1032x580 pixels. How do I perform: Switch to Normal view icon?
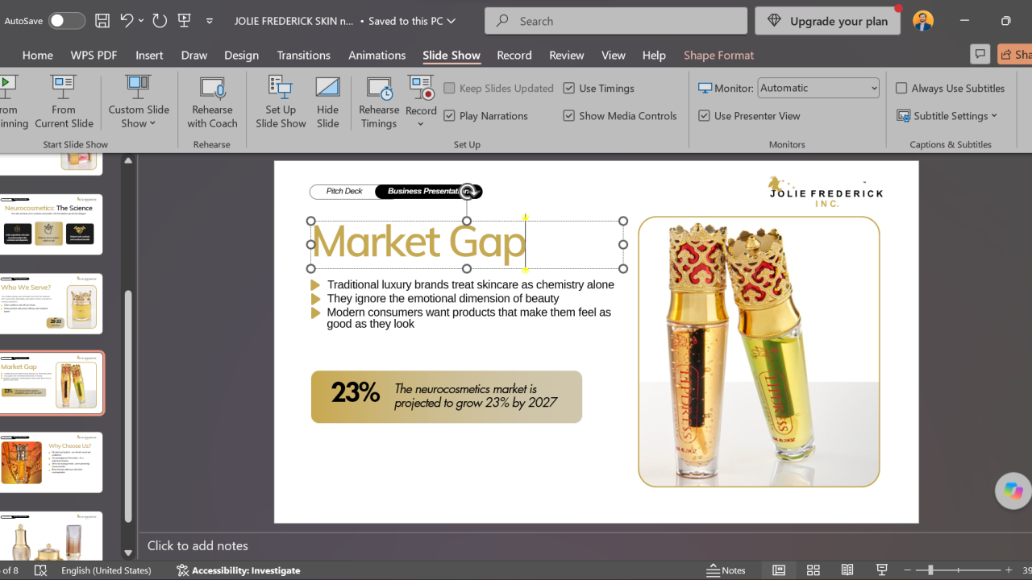pos(779,570)
